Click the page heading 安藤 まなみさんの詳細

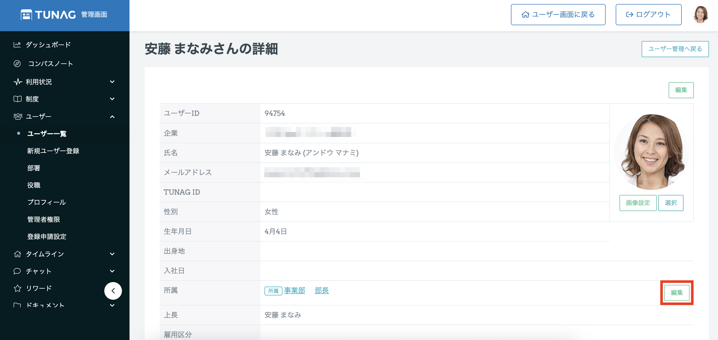point(211,49)
